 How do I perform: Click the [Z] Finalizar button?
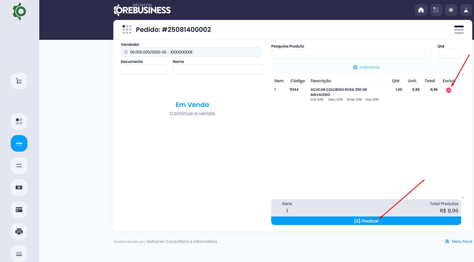pos(366,221)
